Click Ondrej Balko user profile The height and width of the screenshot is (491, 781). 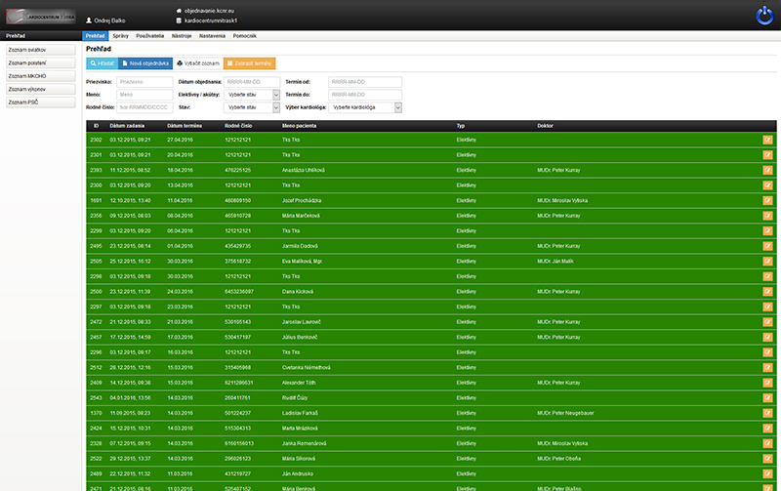[x=105, y=20]
